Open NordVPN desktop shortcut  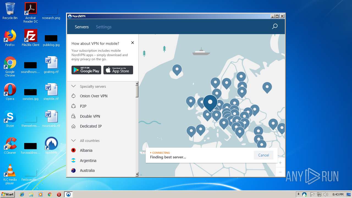[x=51, y=146]
